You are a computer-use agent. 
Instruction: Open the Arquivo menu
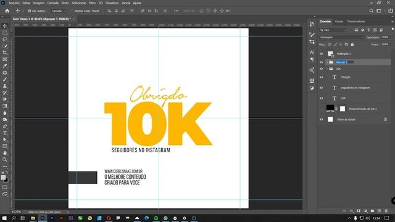click(14, 3)
